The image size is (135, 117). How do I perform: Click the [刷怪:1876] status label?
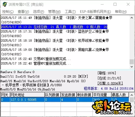pyautogui.click(x=107, y=73)
